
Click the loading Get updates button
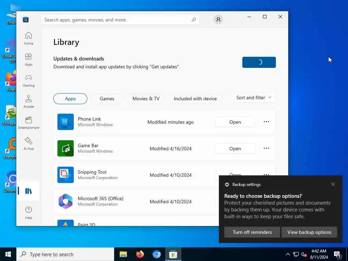259,63
